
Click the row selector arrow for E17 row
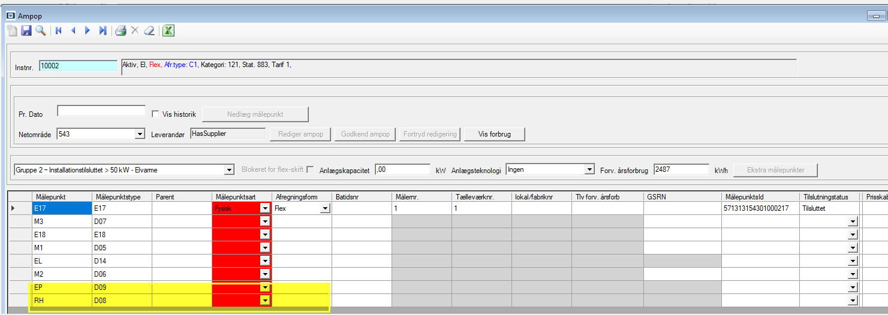click(19, 208)
